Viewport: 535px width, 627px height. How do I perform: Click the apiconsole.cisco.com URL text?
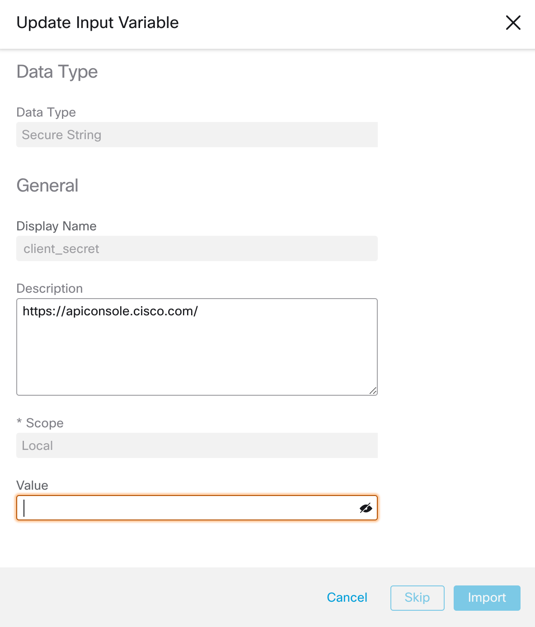(110, 311)
